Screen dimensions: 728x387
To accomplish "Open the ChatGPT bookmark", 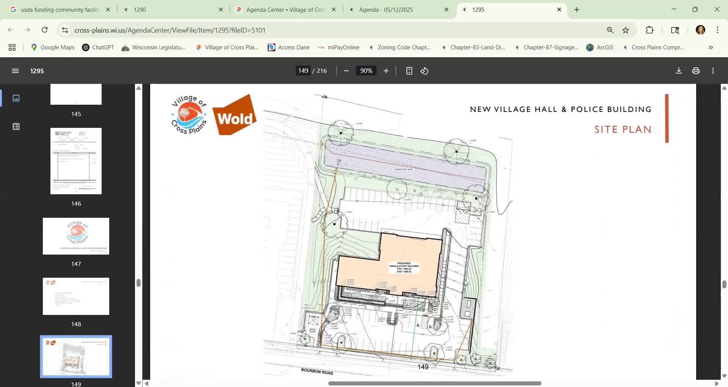I will [98, 47].
